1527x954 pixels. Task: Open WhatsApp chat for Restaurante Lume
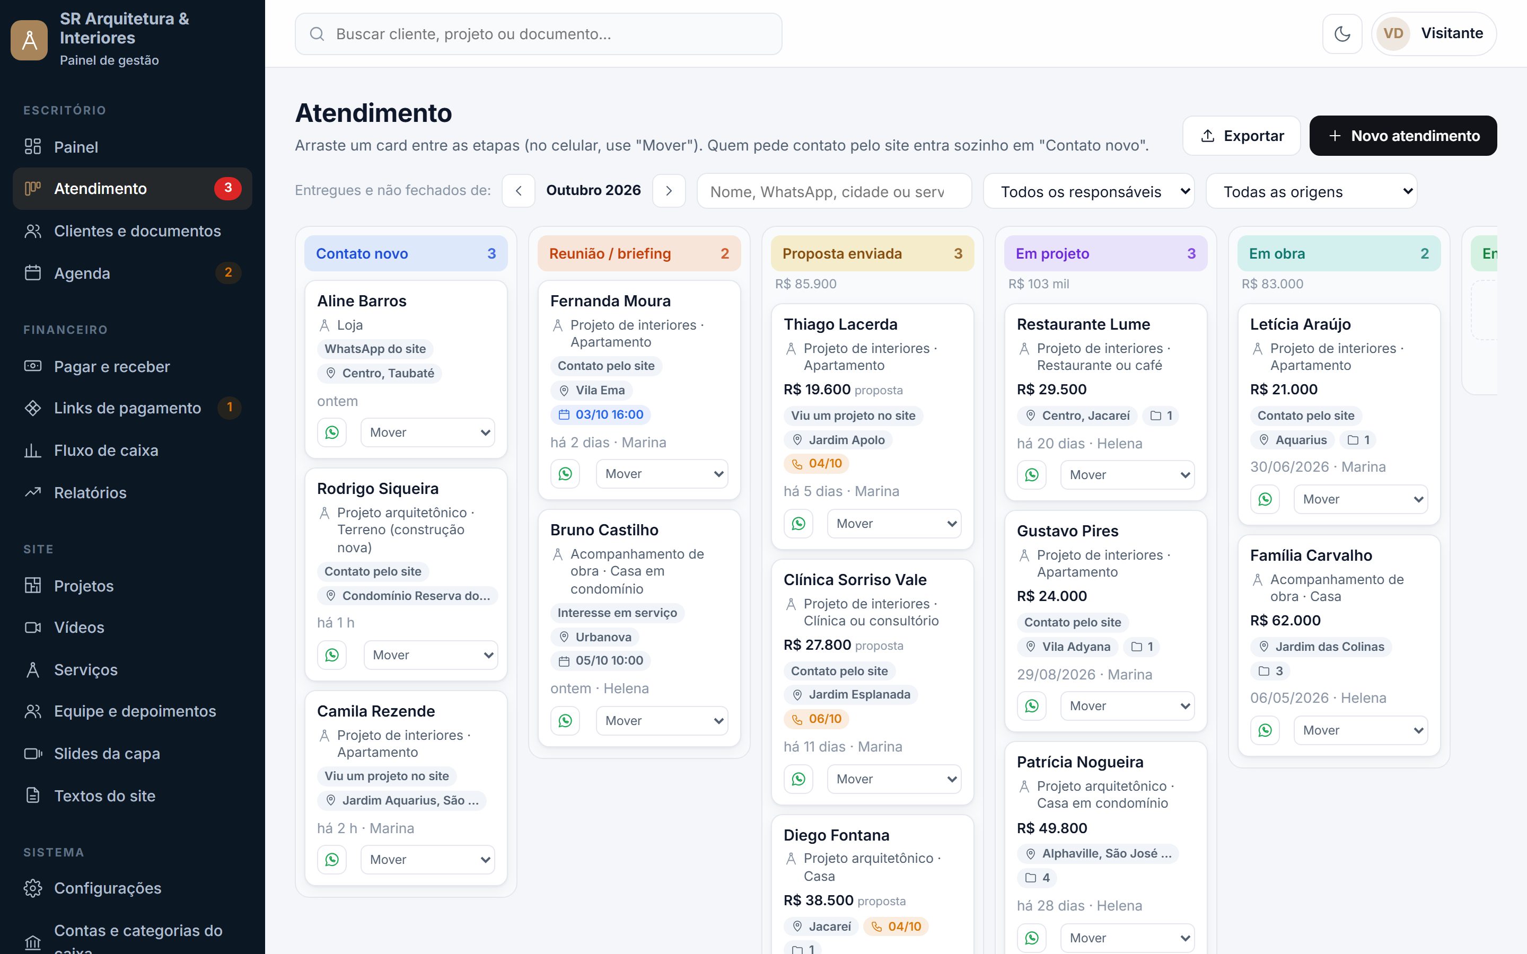pos(1032,475)
